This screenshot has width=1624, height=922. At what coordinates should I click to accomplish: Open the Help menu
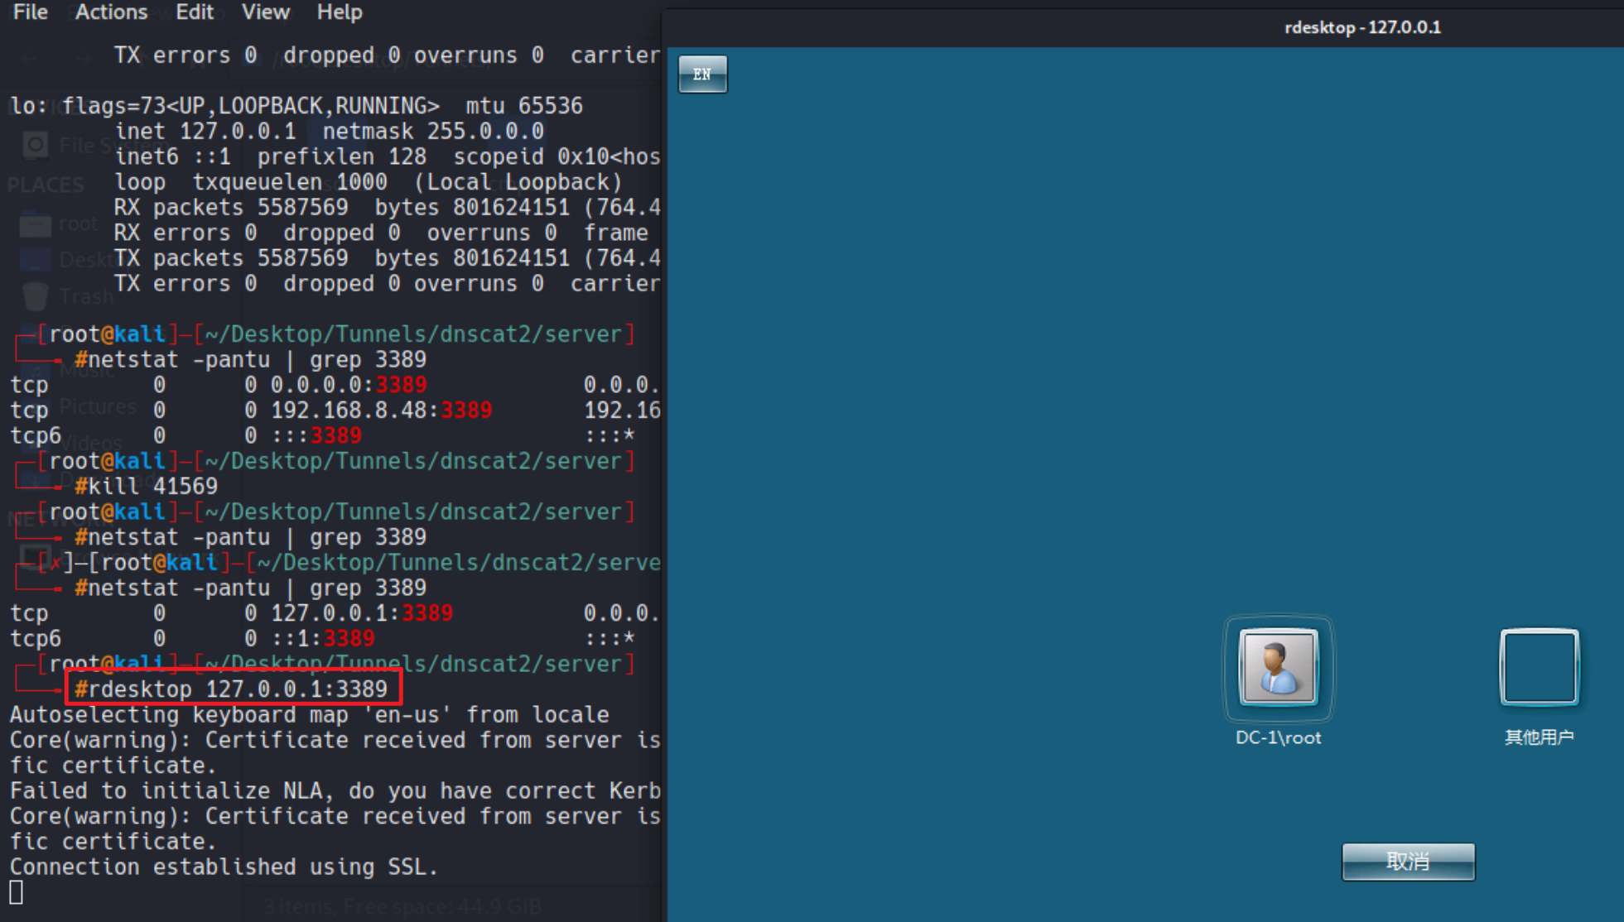tap(340, 12)
